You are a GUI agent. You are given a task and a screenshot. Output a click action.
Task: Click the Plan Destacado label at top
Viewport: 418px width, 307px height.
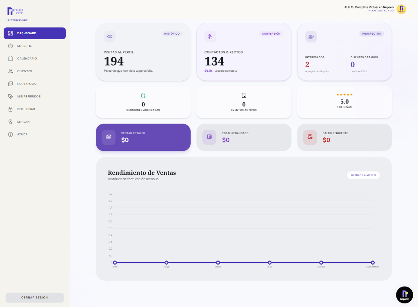[x=381, y=11]
